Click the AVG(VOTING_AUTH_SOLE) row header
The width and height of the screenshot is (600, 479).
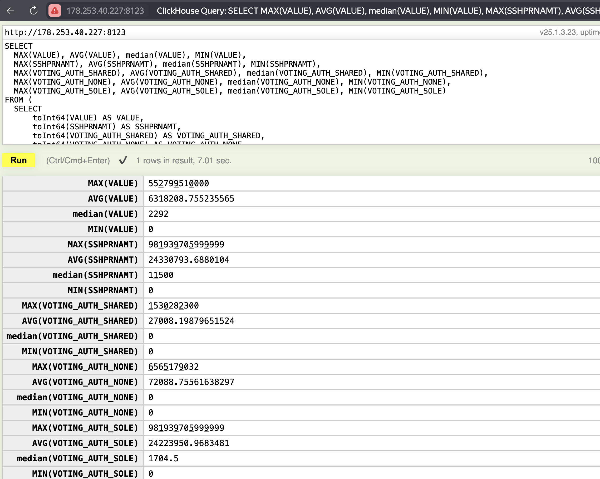coord(85,443)
